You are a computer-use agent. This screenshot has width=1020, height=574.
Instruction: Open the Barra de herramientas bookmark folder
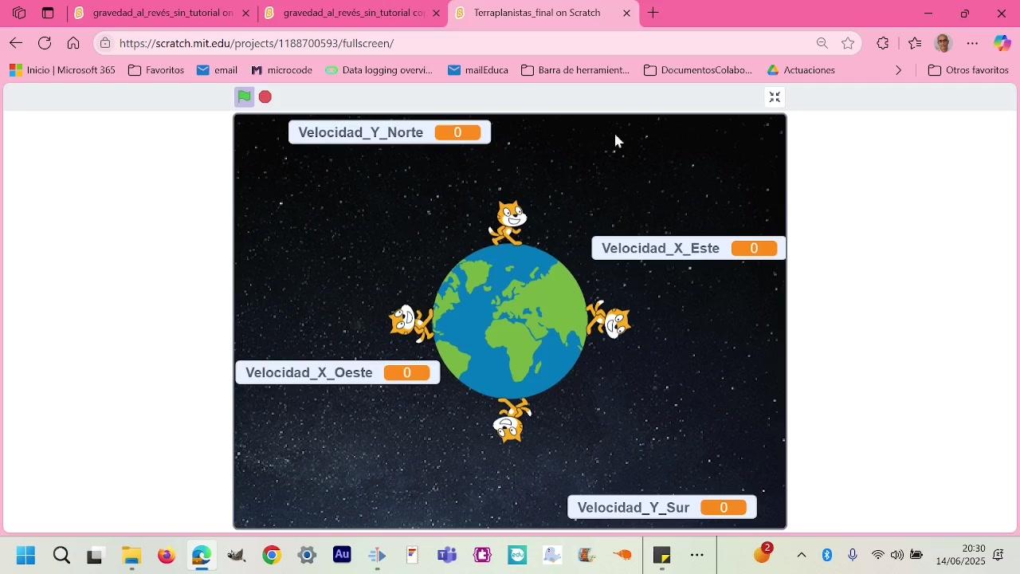click(x=575, y=70)
